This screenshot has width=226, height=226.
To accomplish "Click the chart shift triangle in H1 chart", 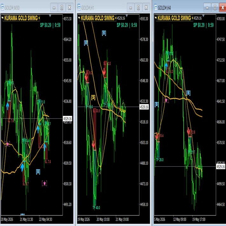I will pyautogui.click(x=127, y=16).
